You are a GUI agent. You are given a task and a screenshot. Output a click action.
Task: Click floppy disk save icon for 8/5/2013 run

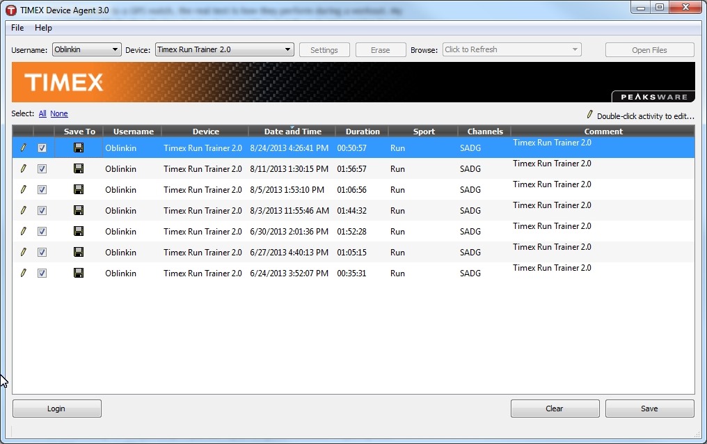click(x=79, y=189)
